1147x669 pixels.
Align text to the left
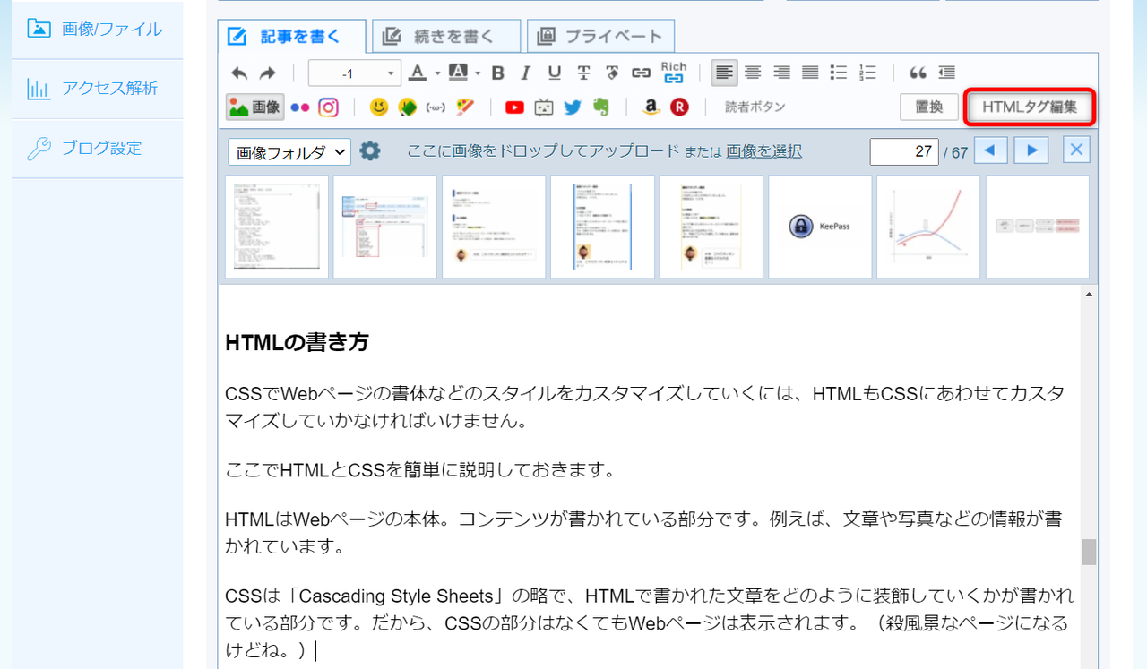tap(724, 73)
